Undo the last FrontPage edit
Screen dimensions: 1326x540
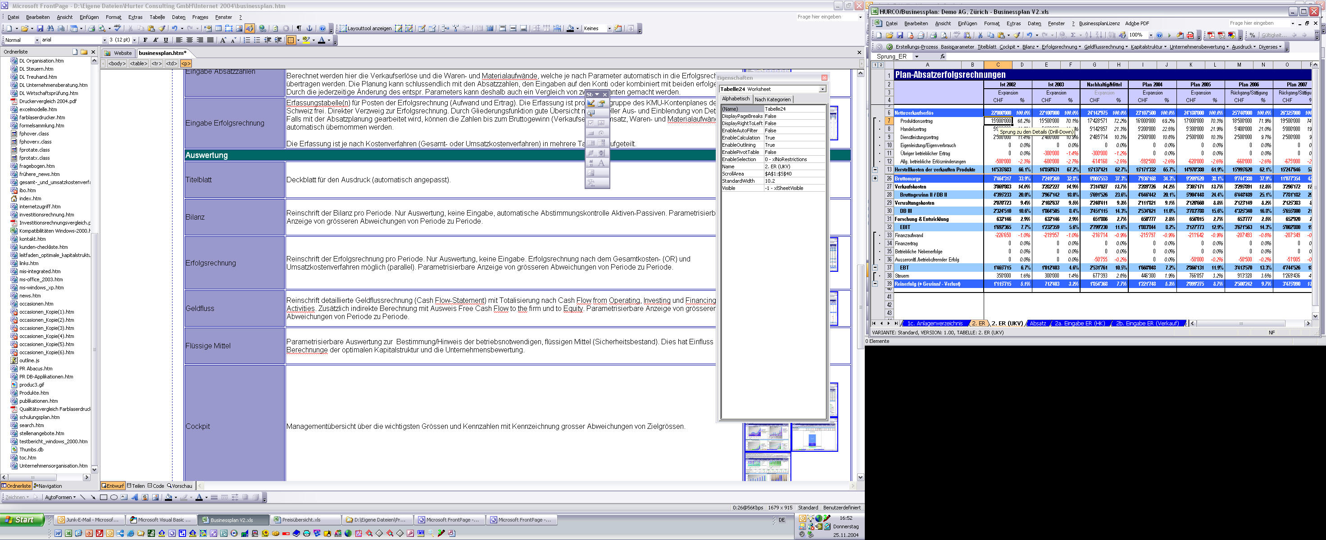pos(174,28)
